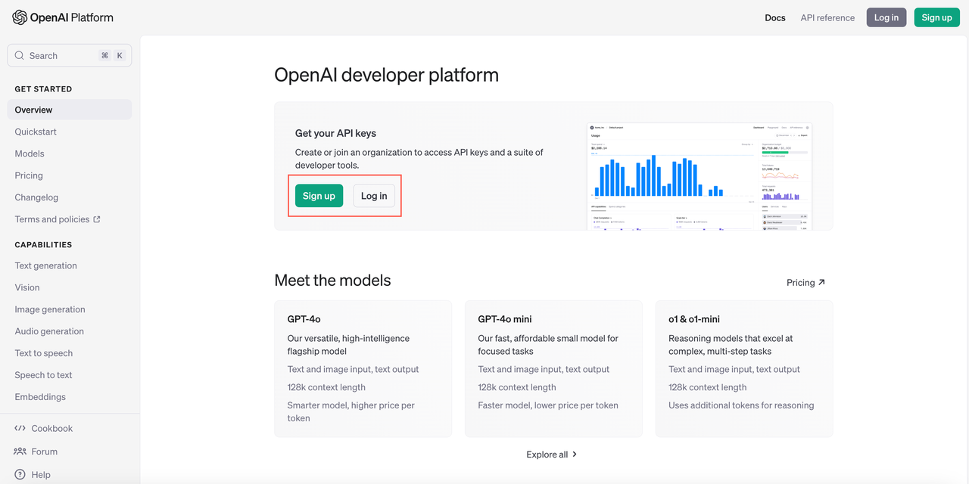This screenshot has height=484, width=969.
Task: Click the OpenAI Platform title text
Action: click(72, 17)
